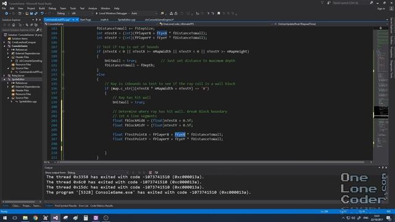This screenshot has height=222, width=395.
Task: Expand References under ConsoleGame
Action: [x=8, y=50]
